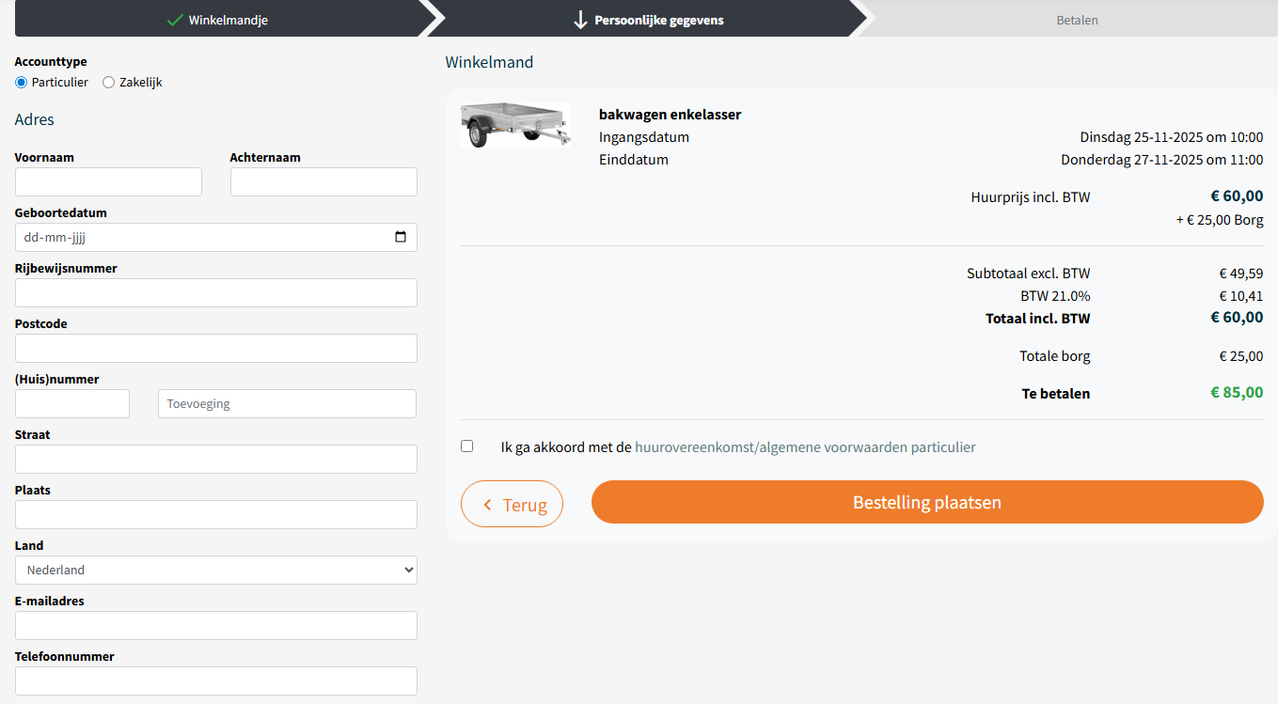Click the Postcode input field
This screenshot has width=1278, height=704.
tap(216, 349)
